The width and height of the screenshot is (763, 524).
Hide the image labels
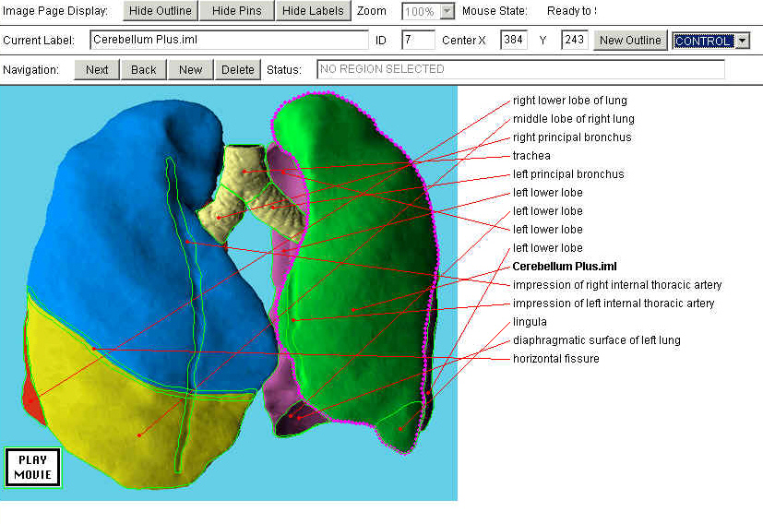tap(312, 11)
